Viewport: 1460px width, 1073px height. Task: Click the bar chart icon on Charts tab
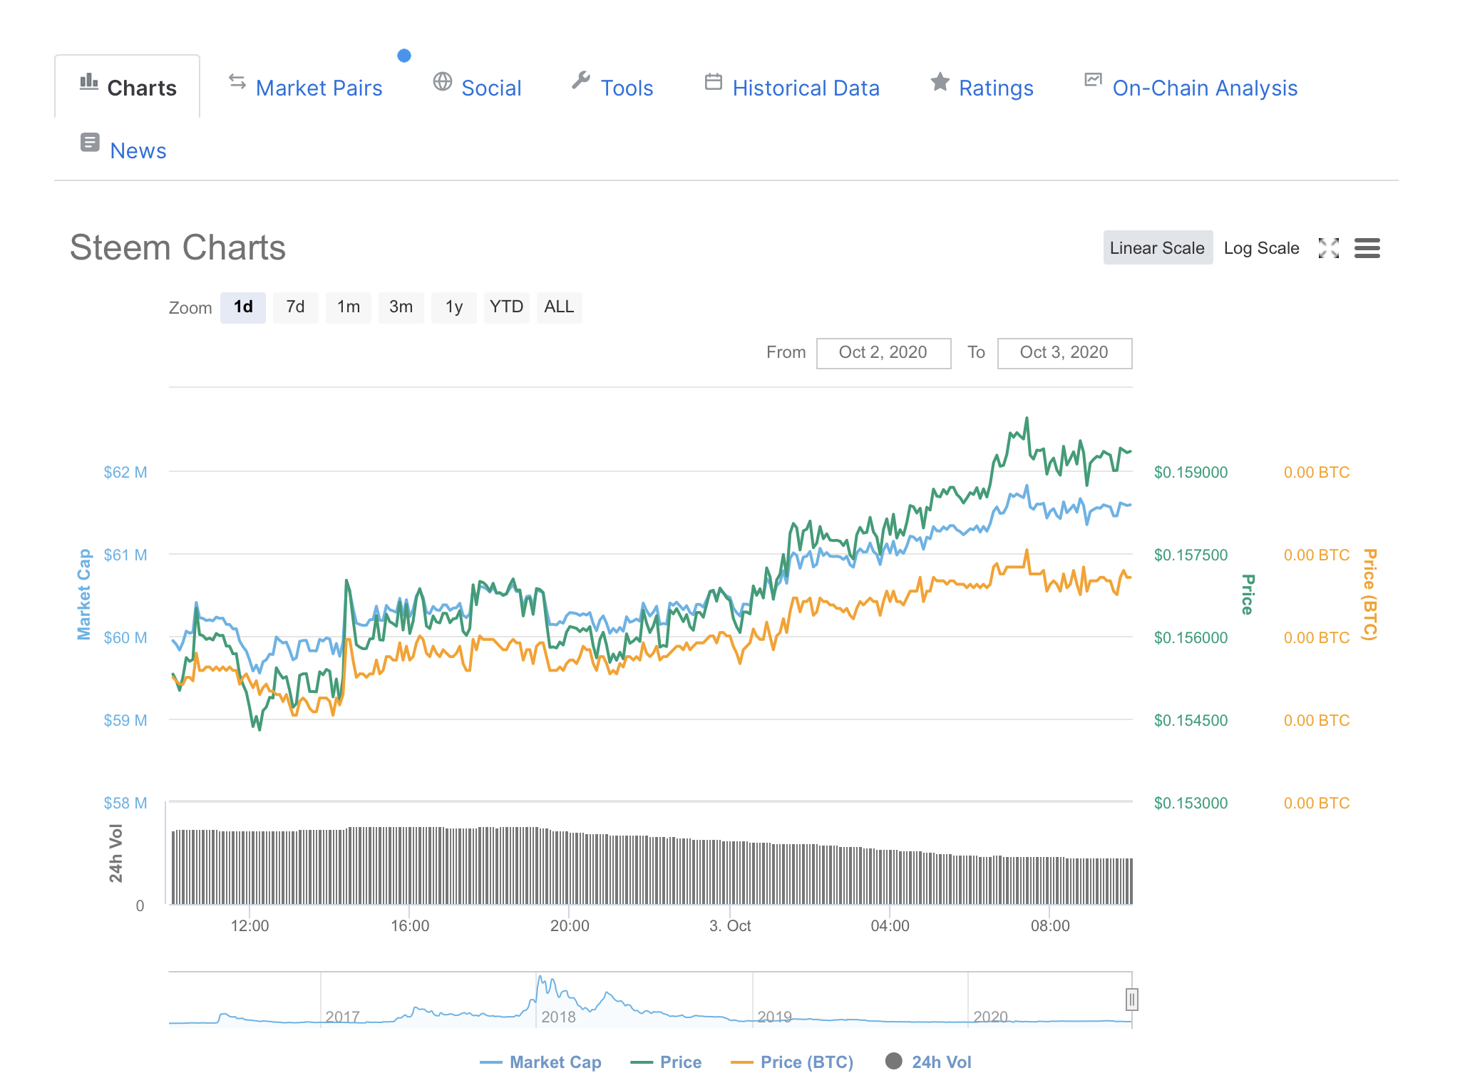(x=88, y=81)
